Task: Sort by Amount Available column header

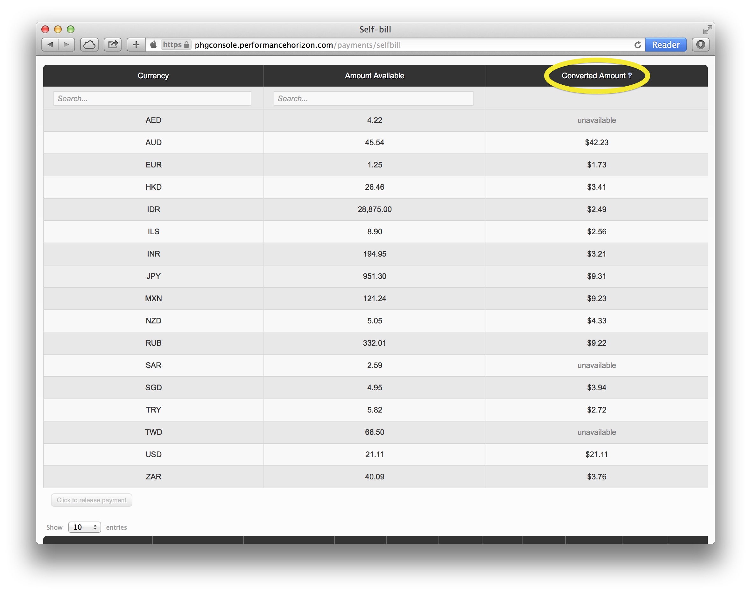Action: click(x=375, y=75)
